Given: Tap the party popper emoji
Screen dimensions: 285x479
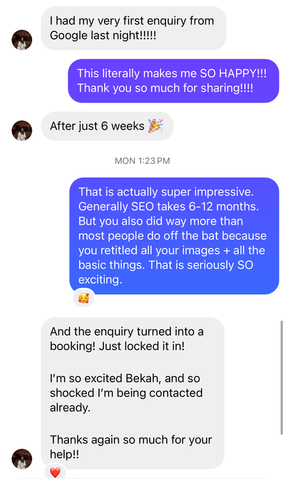Looking at the screenshot, I should pyautogui.click(x=155, y=126).
